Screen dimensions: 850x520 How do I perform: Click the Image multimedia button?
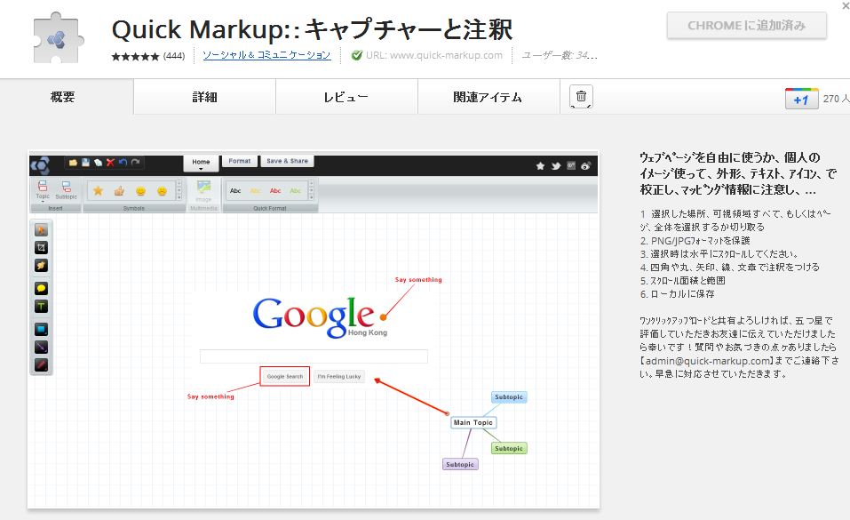[203, 192]
